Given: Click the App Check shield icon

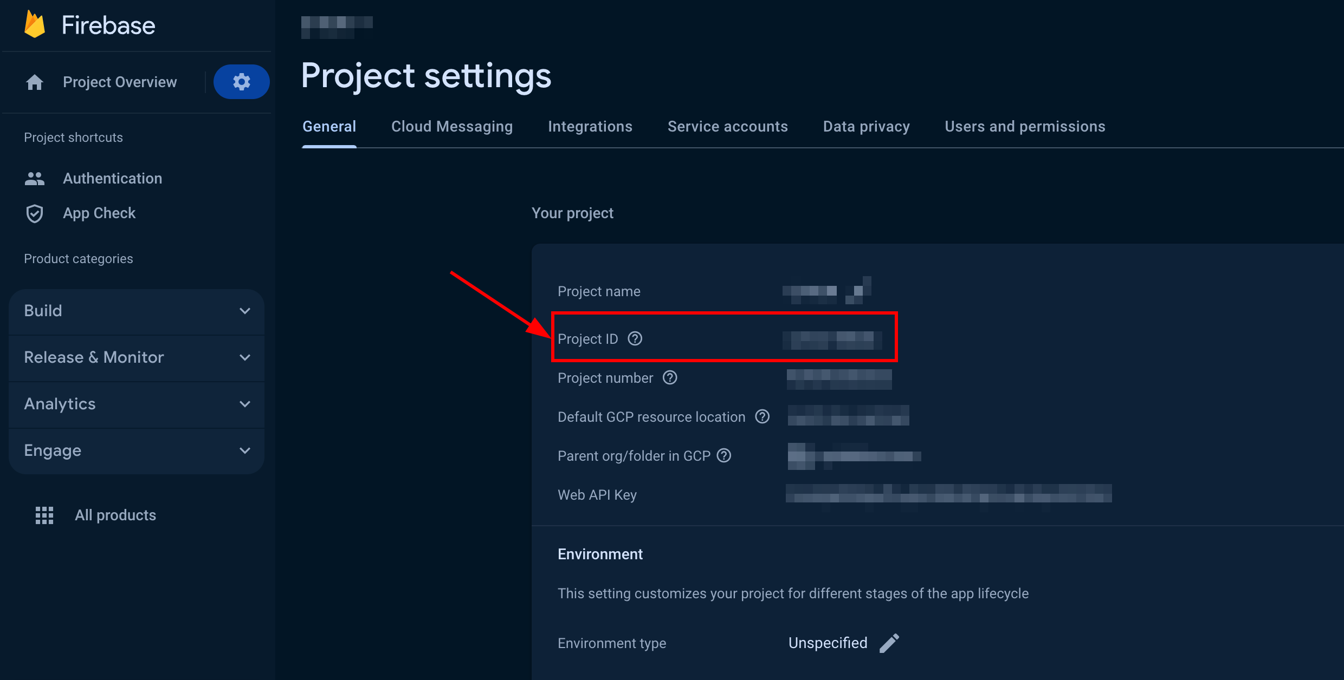Looking at the screenshot, I should pos(35,213).
